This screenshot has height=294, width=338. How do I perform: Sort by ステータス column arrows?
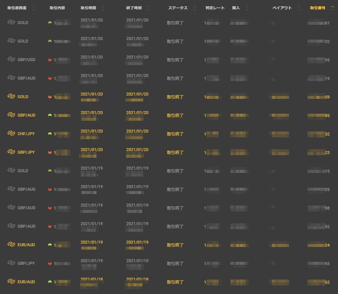click(x=195, y=8)
